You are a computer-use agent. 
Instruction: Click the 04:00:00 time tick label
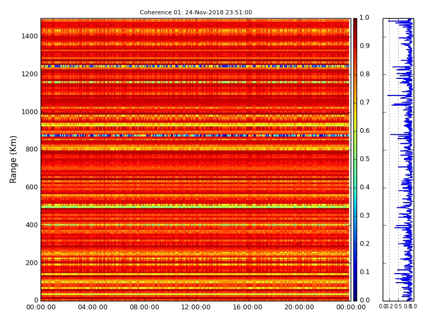coord(92,307)
